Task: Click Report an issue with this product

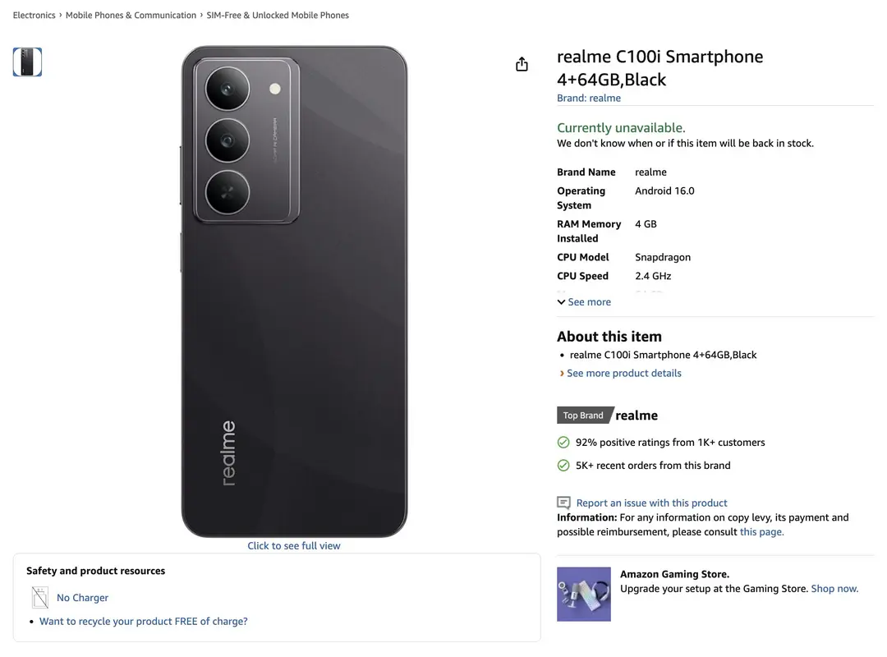Action: pyautogui.click(x=650, y=502)
